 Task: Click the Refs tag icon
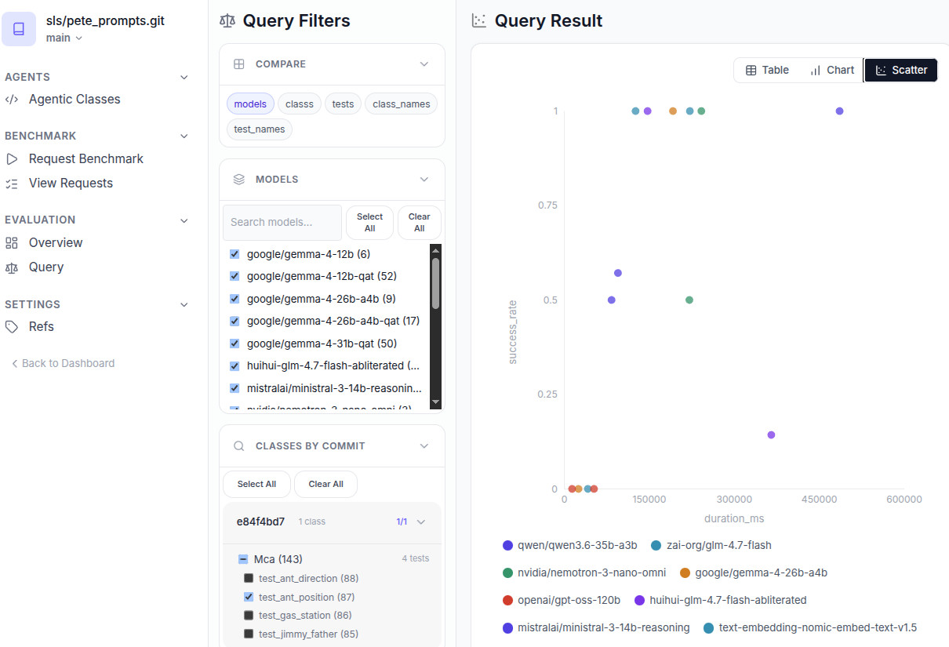(12, 326)
